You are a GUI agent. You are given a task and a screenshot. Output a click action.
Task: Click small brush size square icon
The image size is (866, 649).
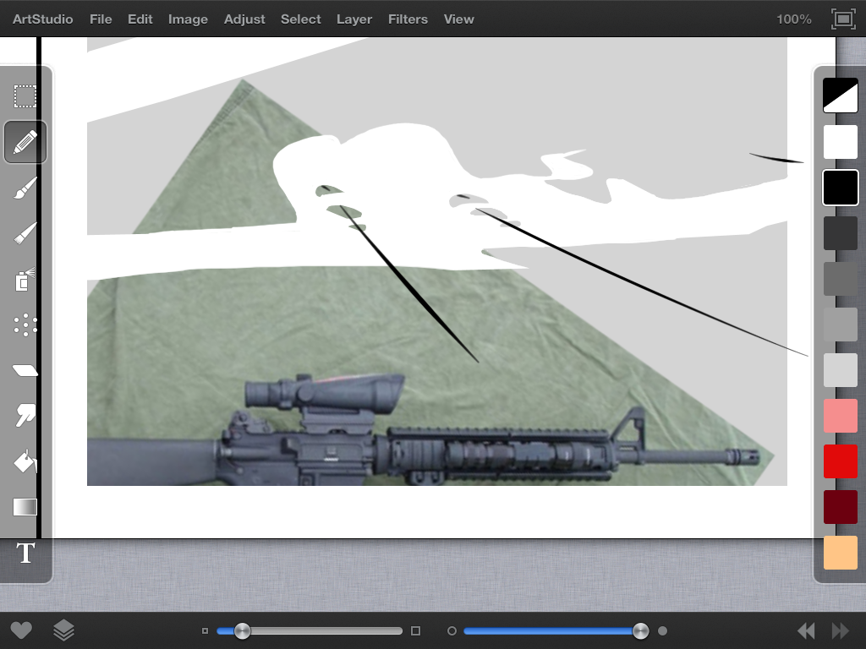click(x=205, y=630)
